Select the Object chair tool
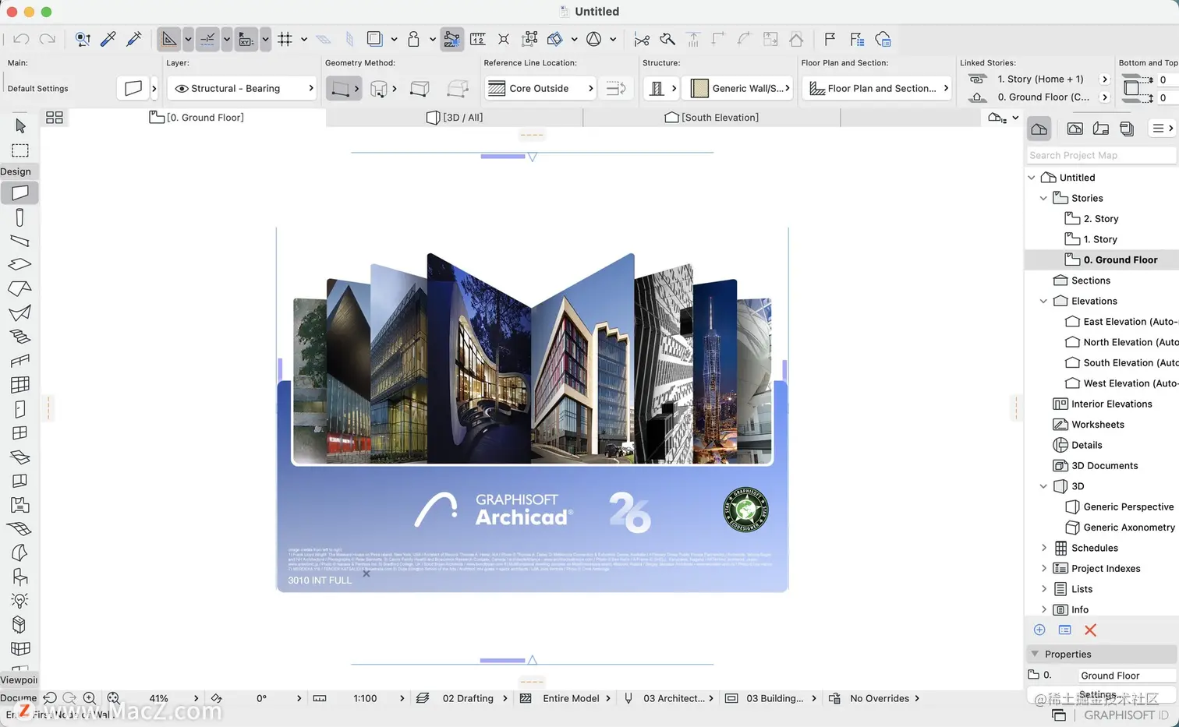 pos(20,577)
